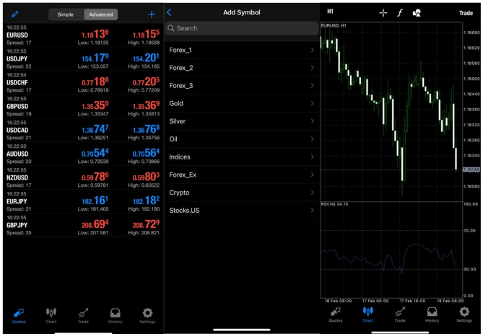Open the Stocks.US symbol category
483x334 pixels.
241,211
